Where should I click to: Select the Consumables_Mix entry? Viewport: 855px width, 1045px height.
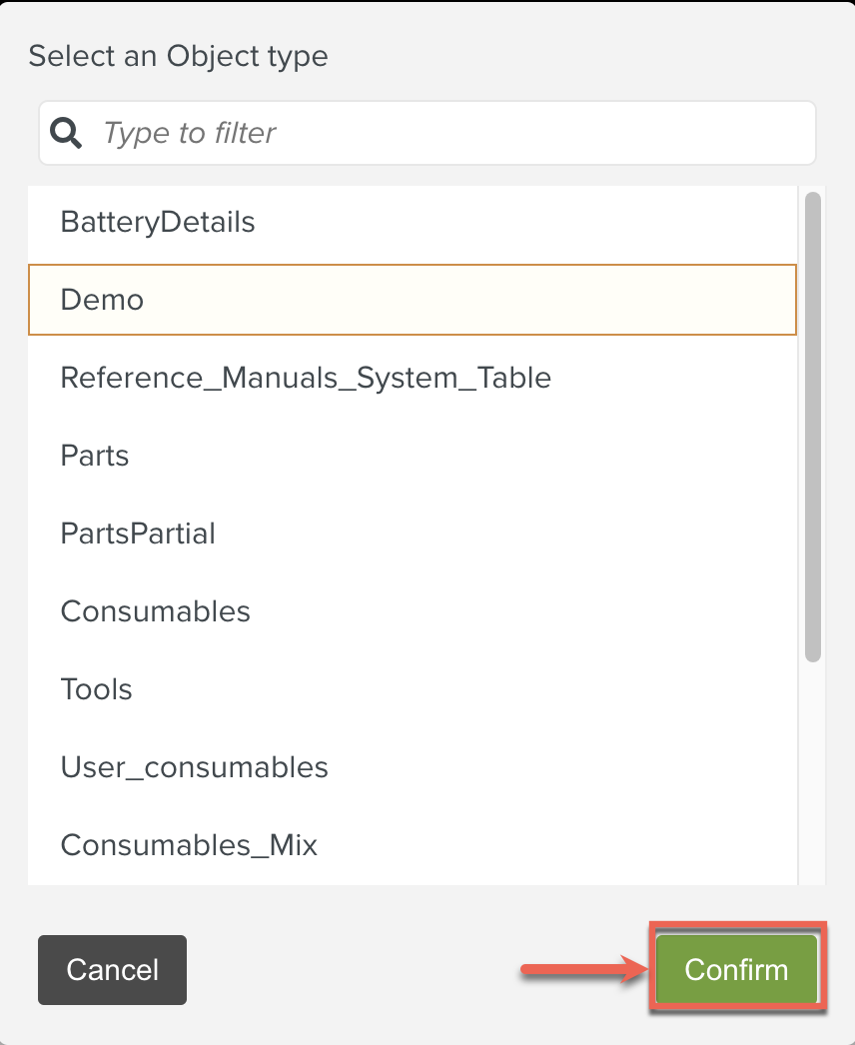[x=189, y=845]
